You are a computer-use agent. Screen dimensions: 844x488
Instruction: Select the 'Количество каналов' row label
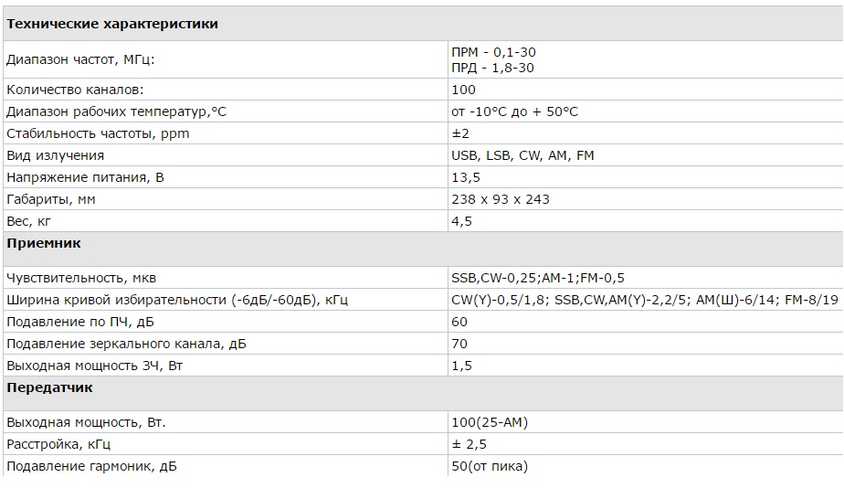226,90
